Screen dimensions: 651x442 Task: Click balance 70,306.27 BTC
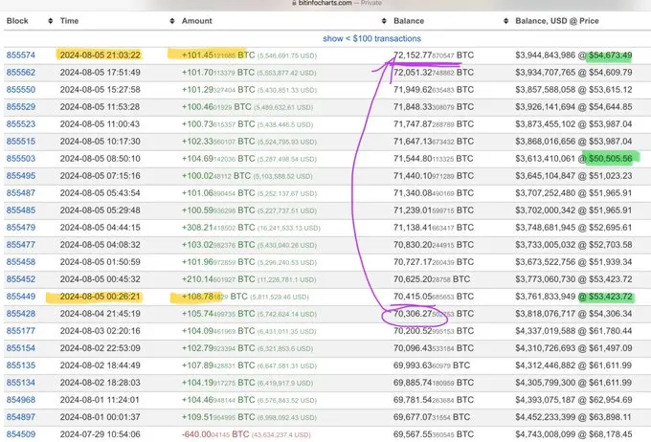434,314
